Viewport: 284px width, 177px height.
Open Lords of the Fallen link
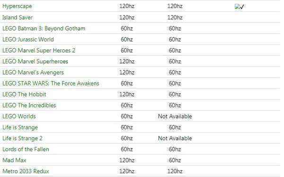(26, 149)
